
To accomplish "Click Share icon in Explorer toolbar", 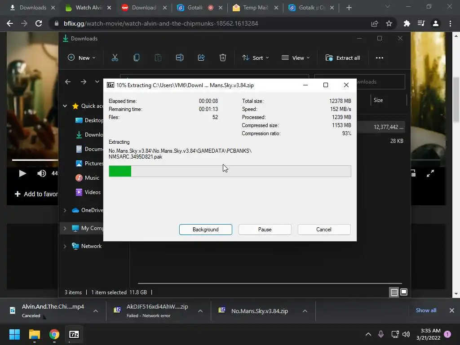I will pyautogui.click(x=201, y=58).
